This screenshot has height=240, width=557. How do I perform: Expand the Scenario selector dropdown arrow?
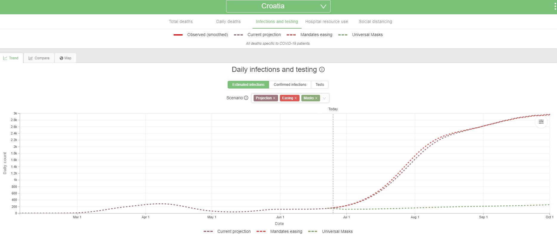(x=324, y=98)
